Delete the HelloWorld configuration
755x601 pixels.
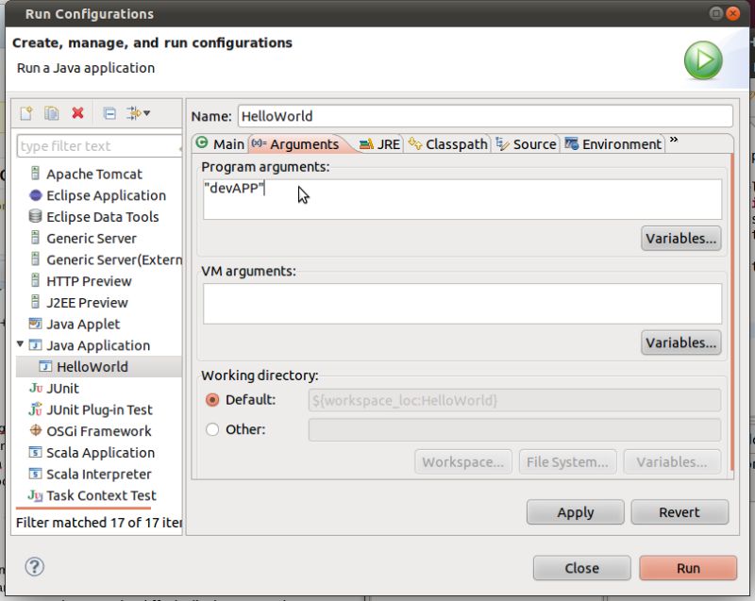click(77, 113)
